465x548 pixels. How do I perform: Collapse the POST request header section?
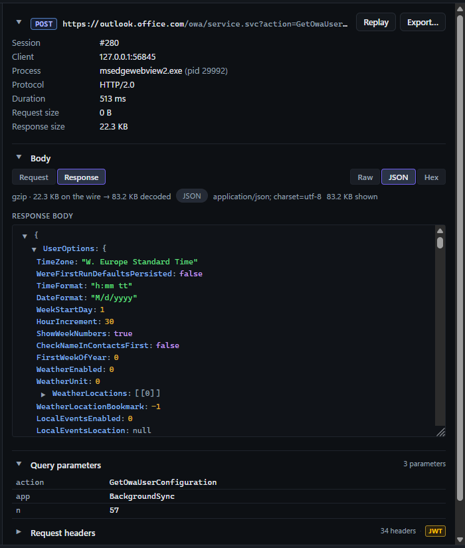19,23
